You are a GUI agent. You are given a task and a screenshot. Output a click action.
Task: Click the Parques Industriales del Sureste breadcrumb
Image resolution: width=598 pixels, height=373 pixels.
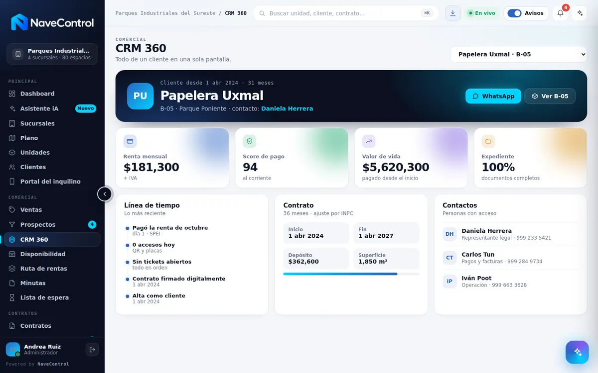[x=165, y=13]
